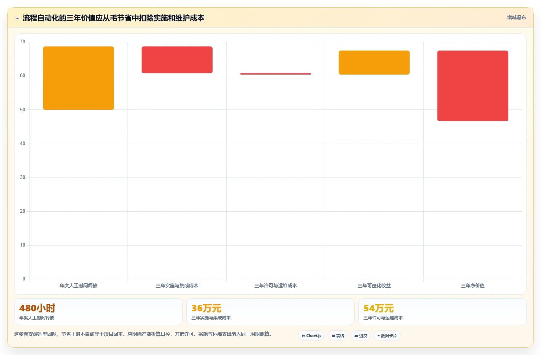The height and width of the screenshot is (355, 541).
Task: Click the x-axis label 三年可量化收益
Action: tap(374, 286)
